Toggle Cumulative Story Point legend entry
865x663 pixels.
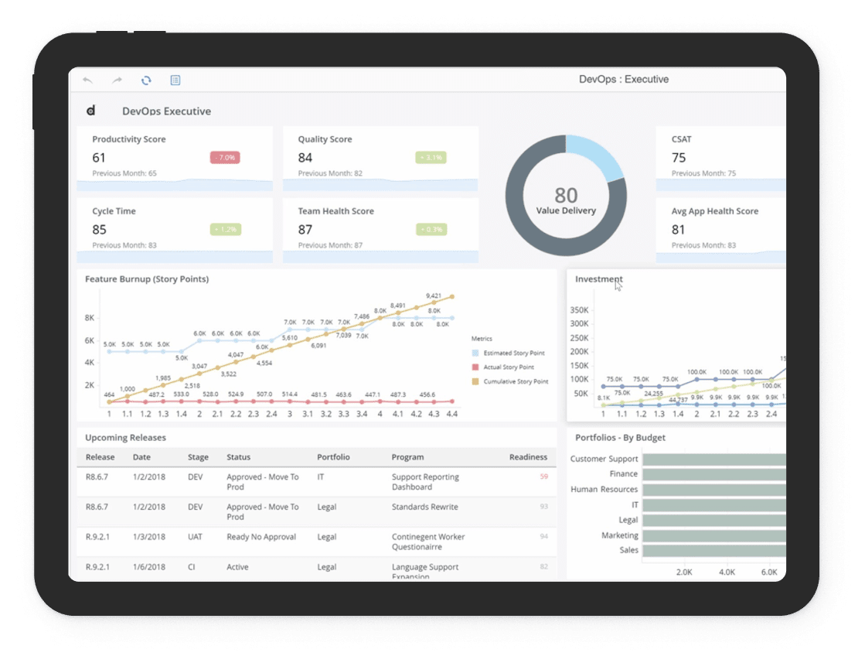click(510, 381)
